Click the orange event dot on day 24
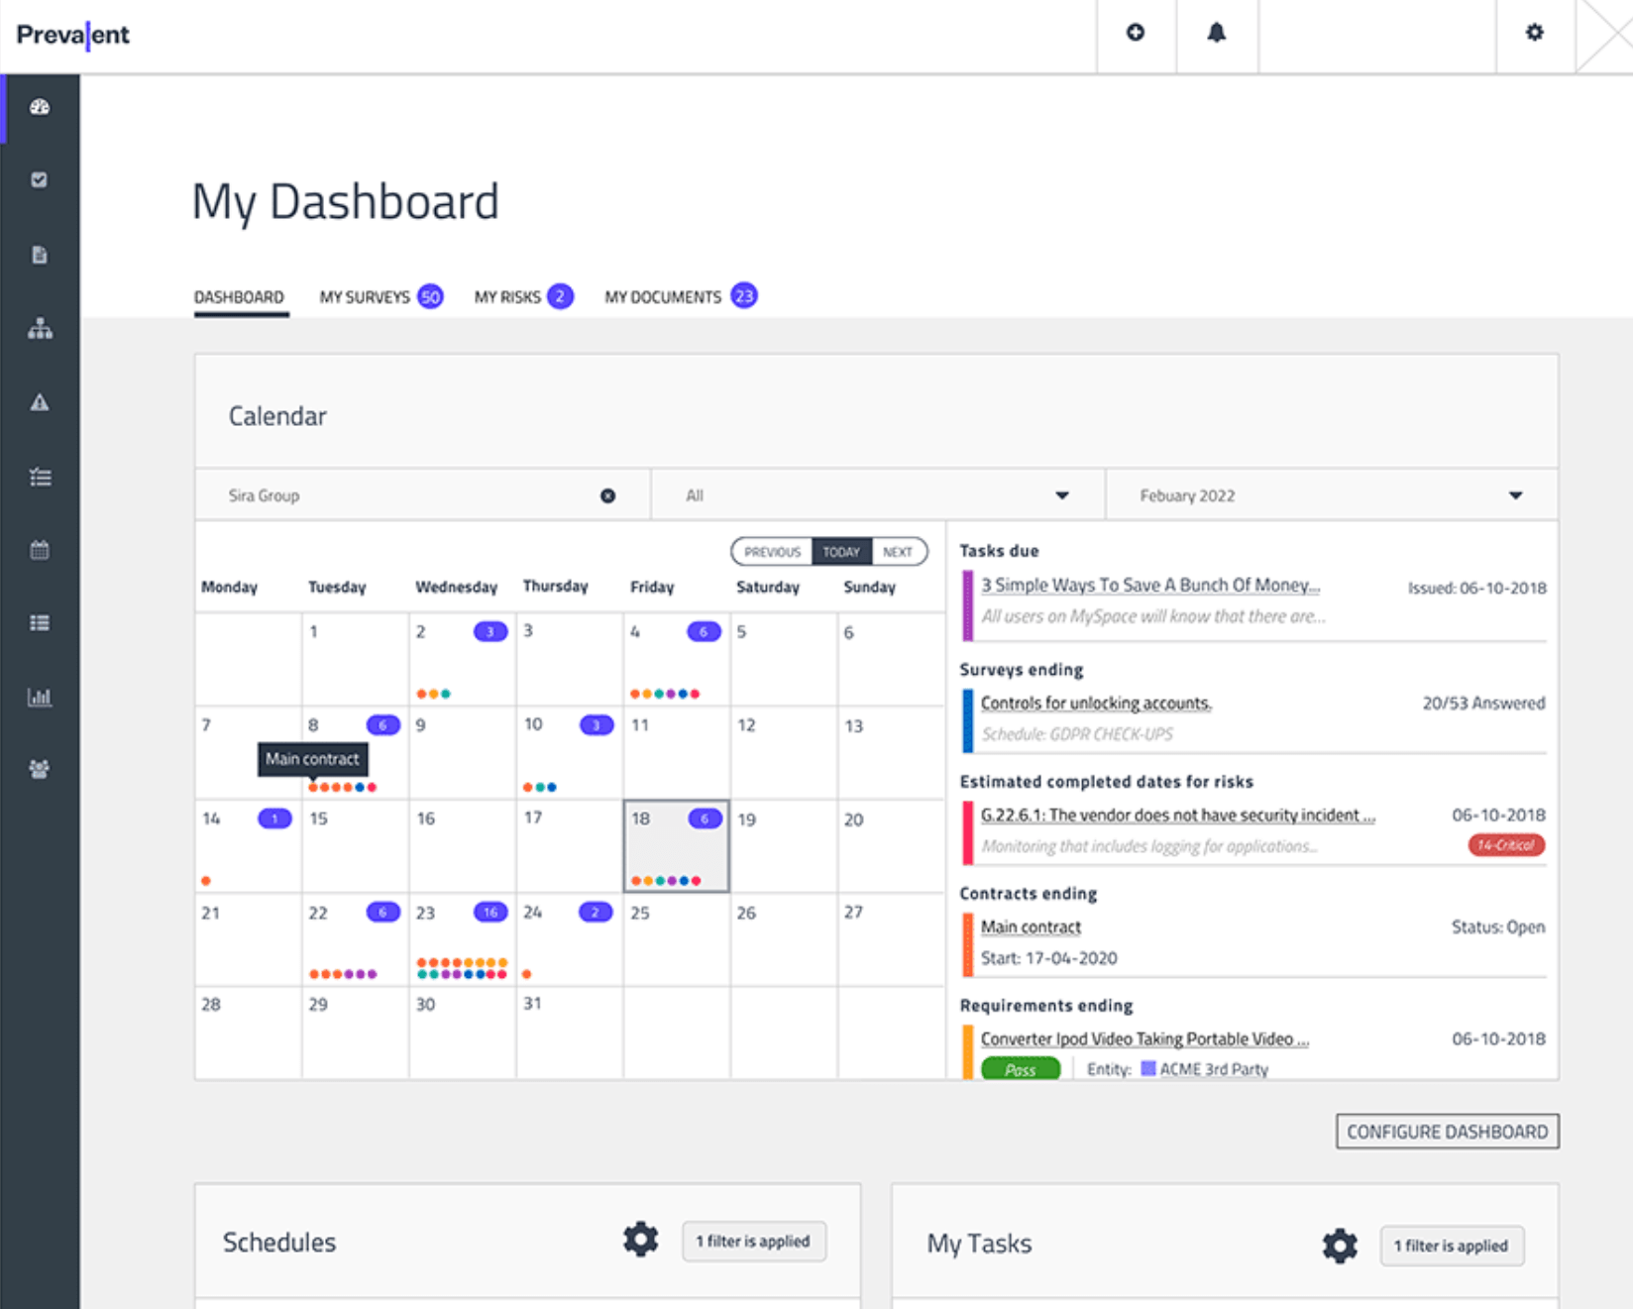Screen dimensions: 1633x1309 (527, 974)
